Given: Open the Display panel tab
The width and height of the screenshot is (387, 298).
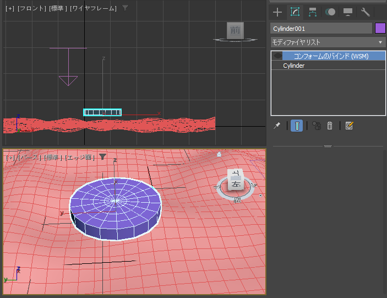Looking at the screenshot, I should click(348, 12).
